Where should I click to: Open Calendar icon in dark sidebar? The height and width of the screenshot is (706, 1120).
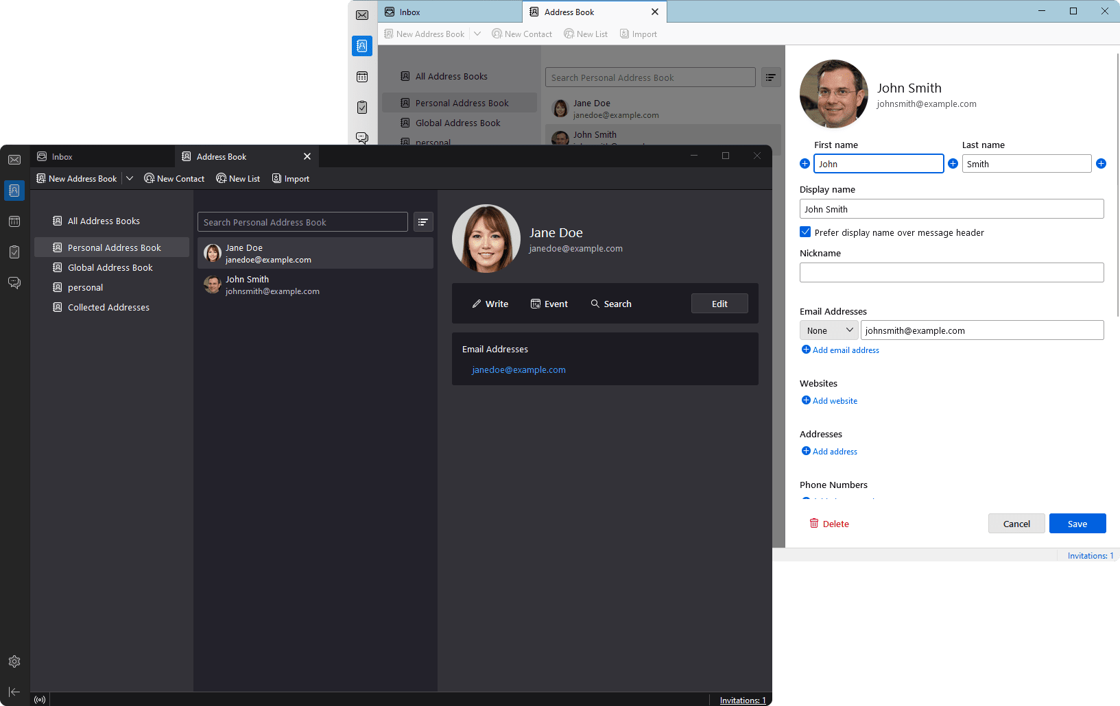tap(14, 221)
